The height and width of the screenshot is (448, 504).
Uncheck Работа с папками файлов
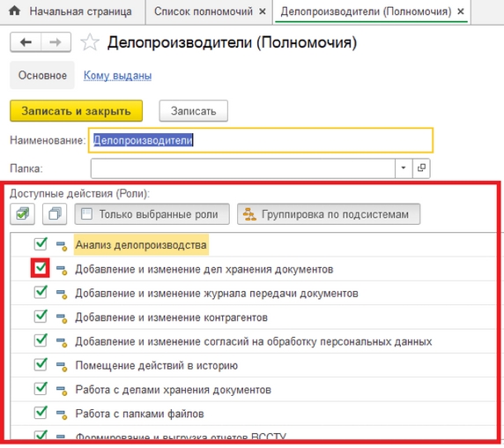pos(41,413)
